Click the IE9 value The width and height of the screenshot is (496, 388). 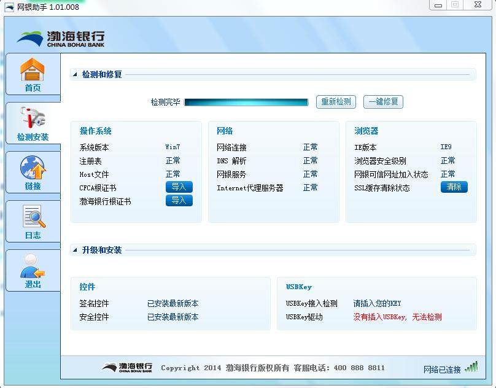coord(446,147)
